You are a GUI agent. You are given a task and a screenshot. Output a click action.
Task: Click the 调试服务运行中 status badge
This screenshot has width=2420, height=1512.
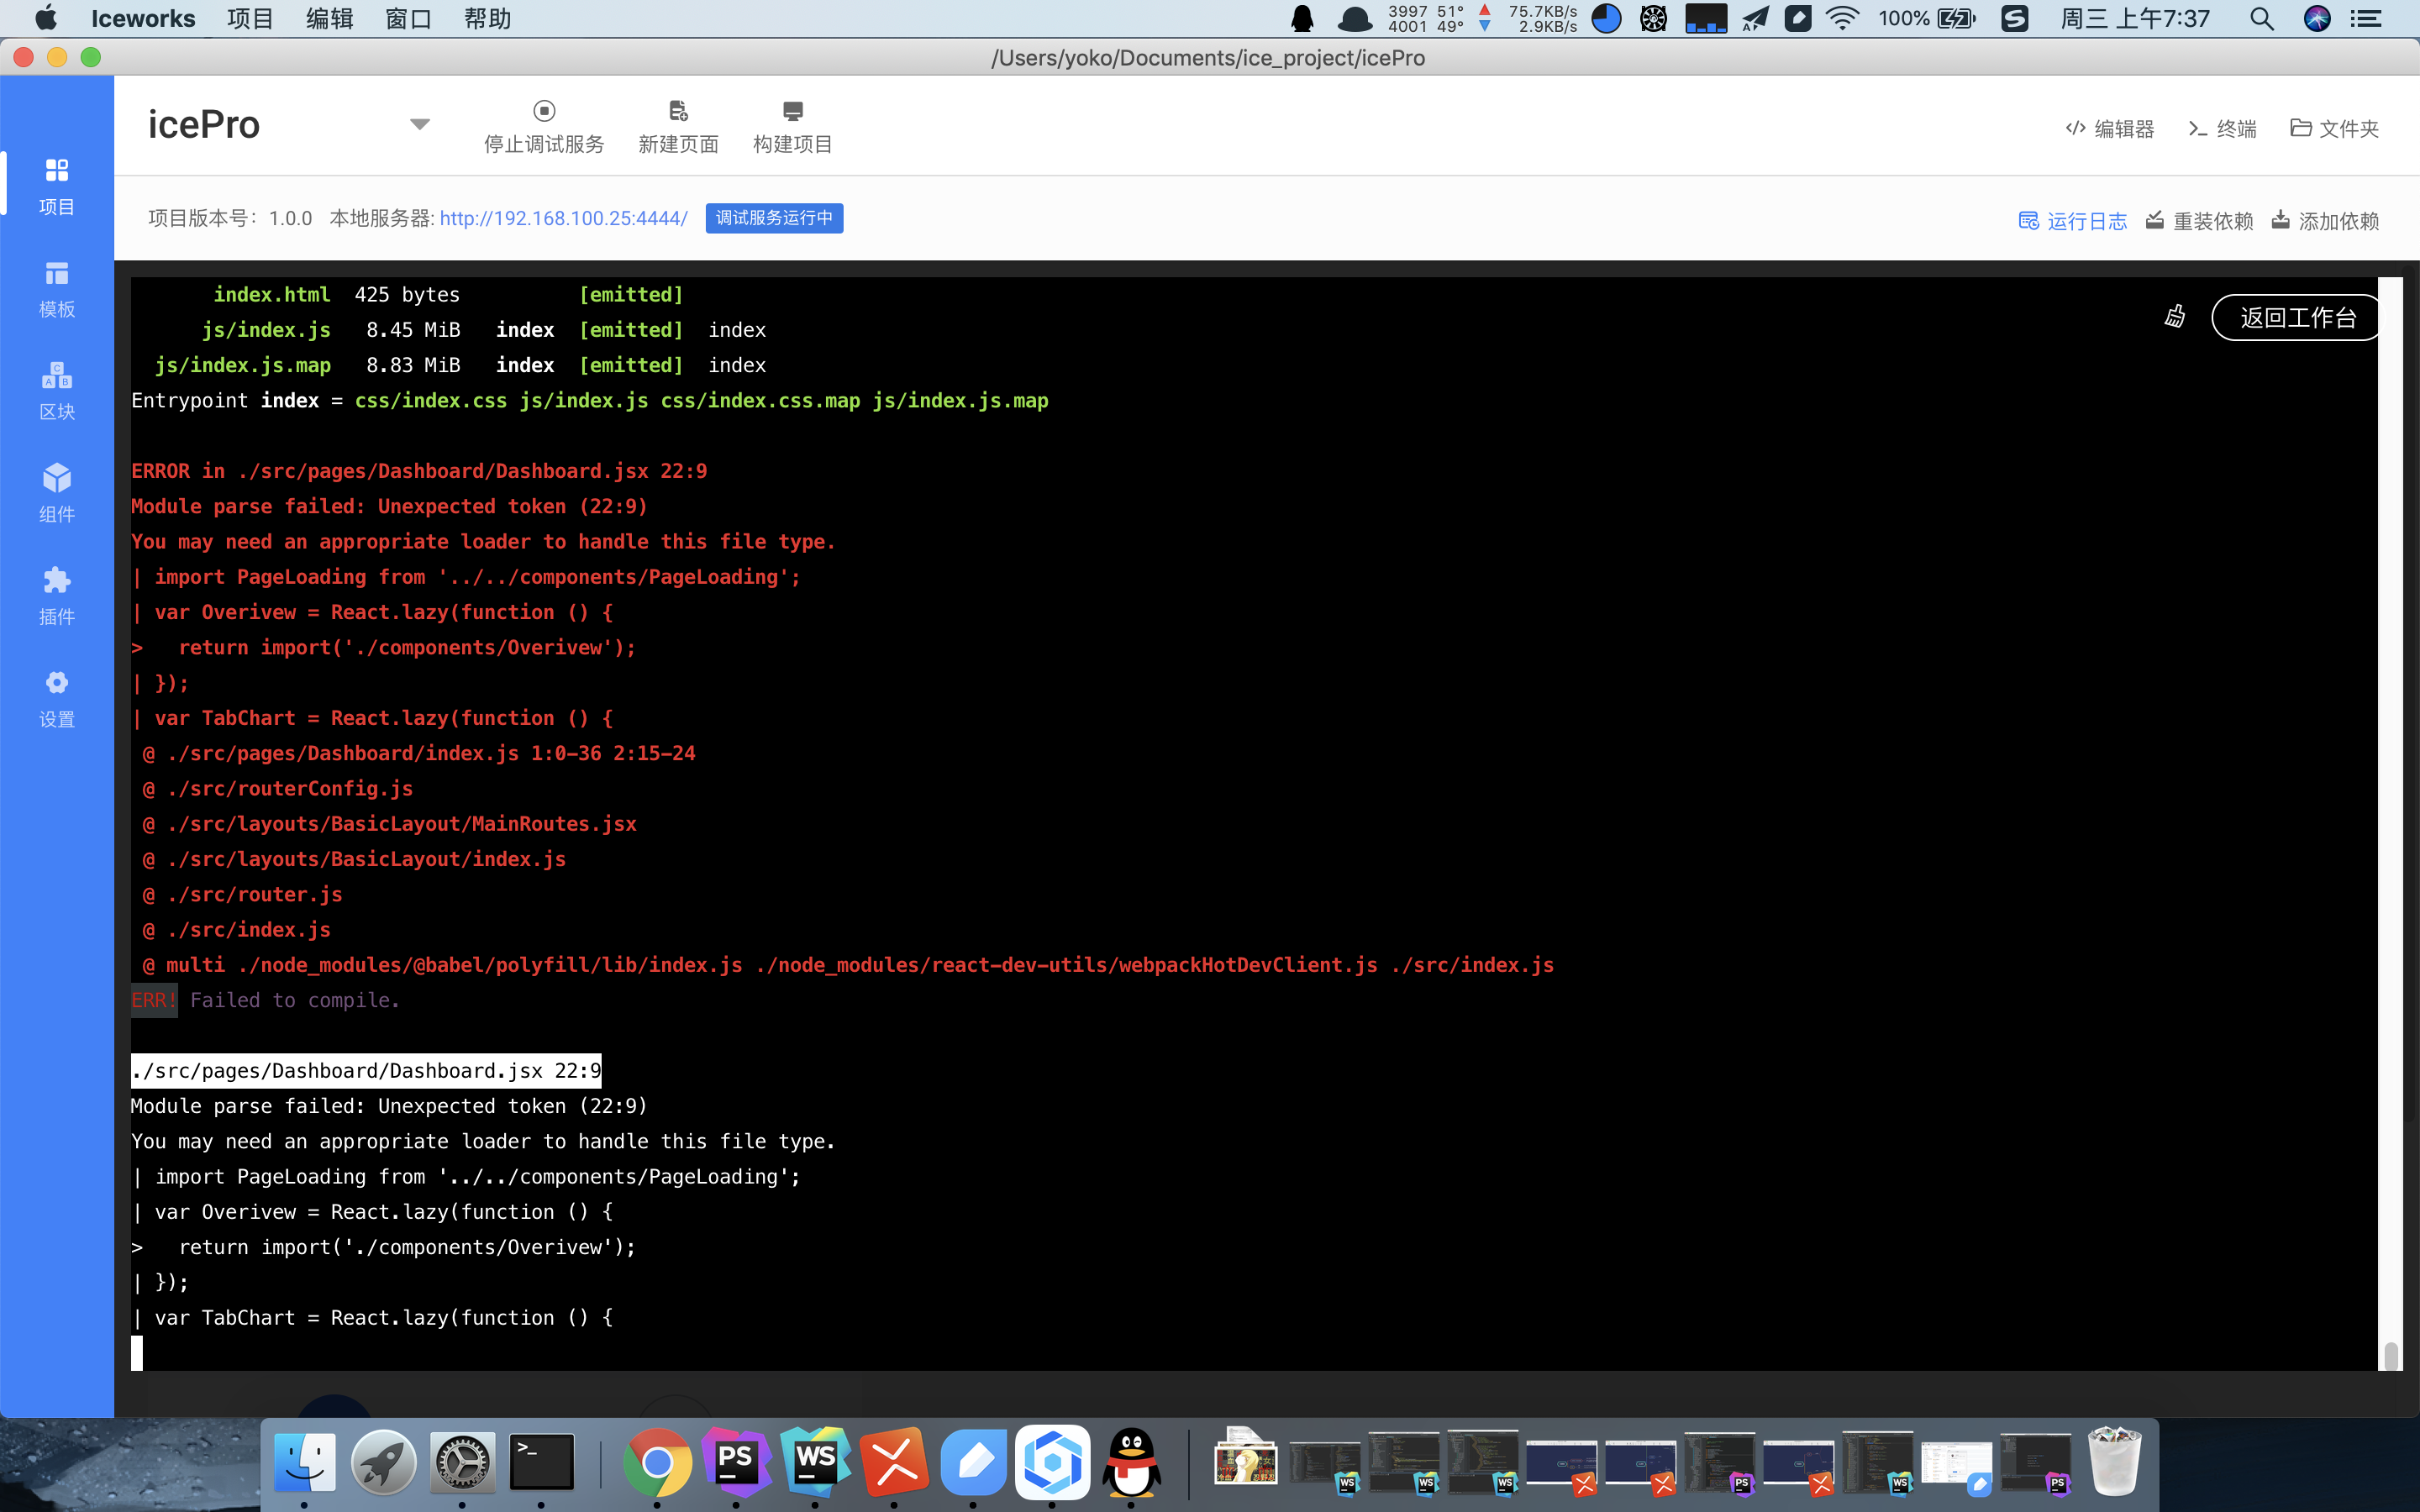point(774,218)
